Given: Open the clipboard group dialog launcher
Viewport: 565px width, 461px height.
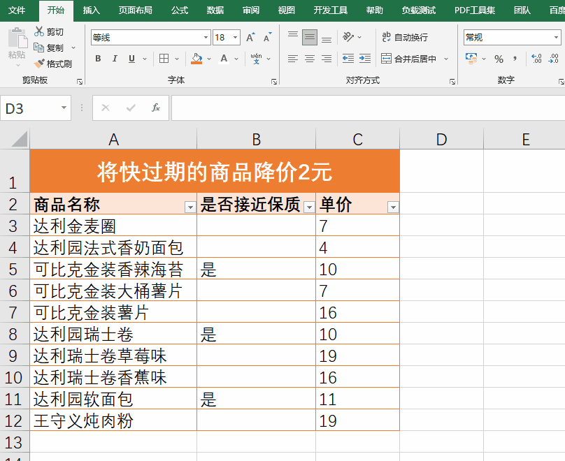Looking at the screenshot, I should (x=80, y=82).
